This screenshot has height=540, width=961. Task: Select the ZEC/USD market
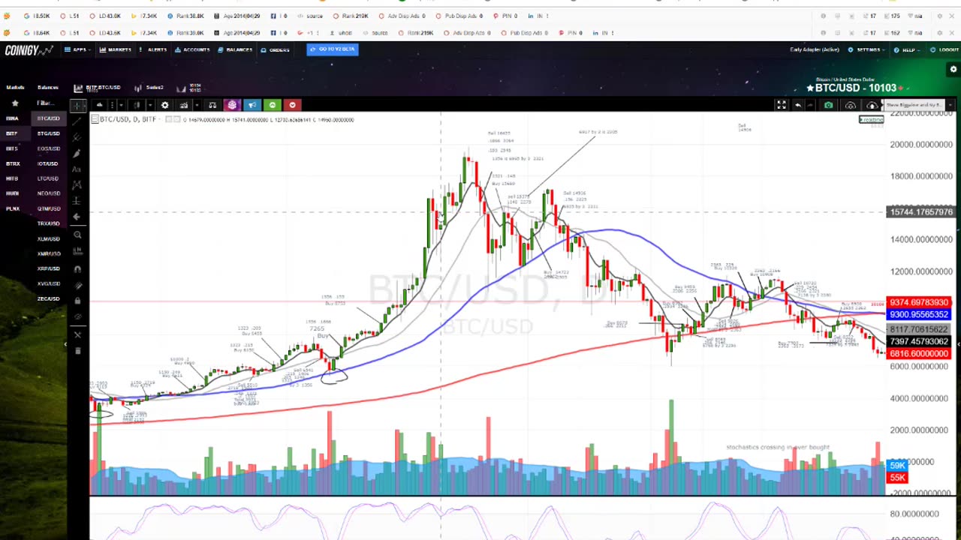(49, 298)
